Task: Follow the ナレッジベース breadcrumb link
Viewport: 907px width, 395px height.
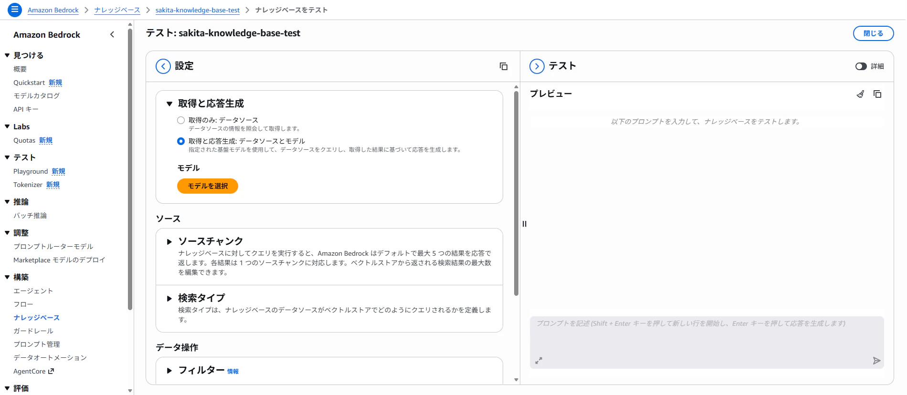Action: 117,10
